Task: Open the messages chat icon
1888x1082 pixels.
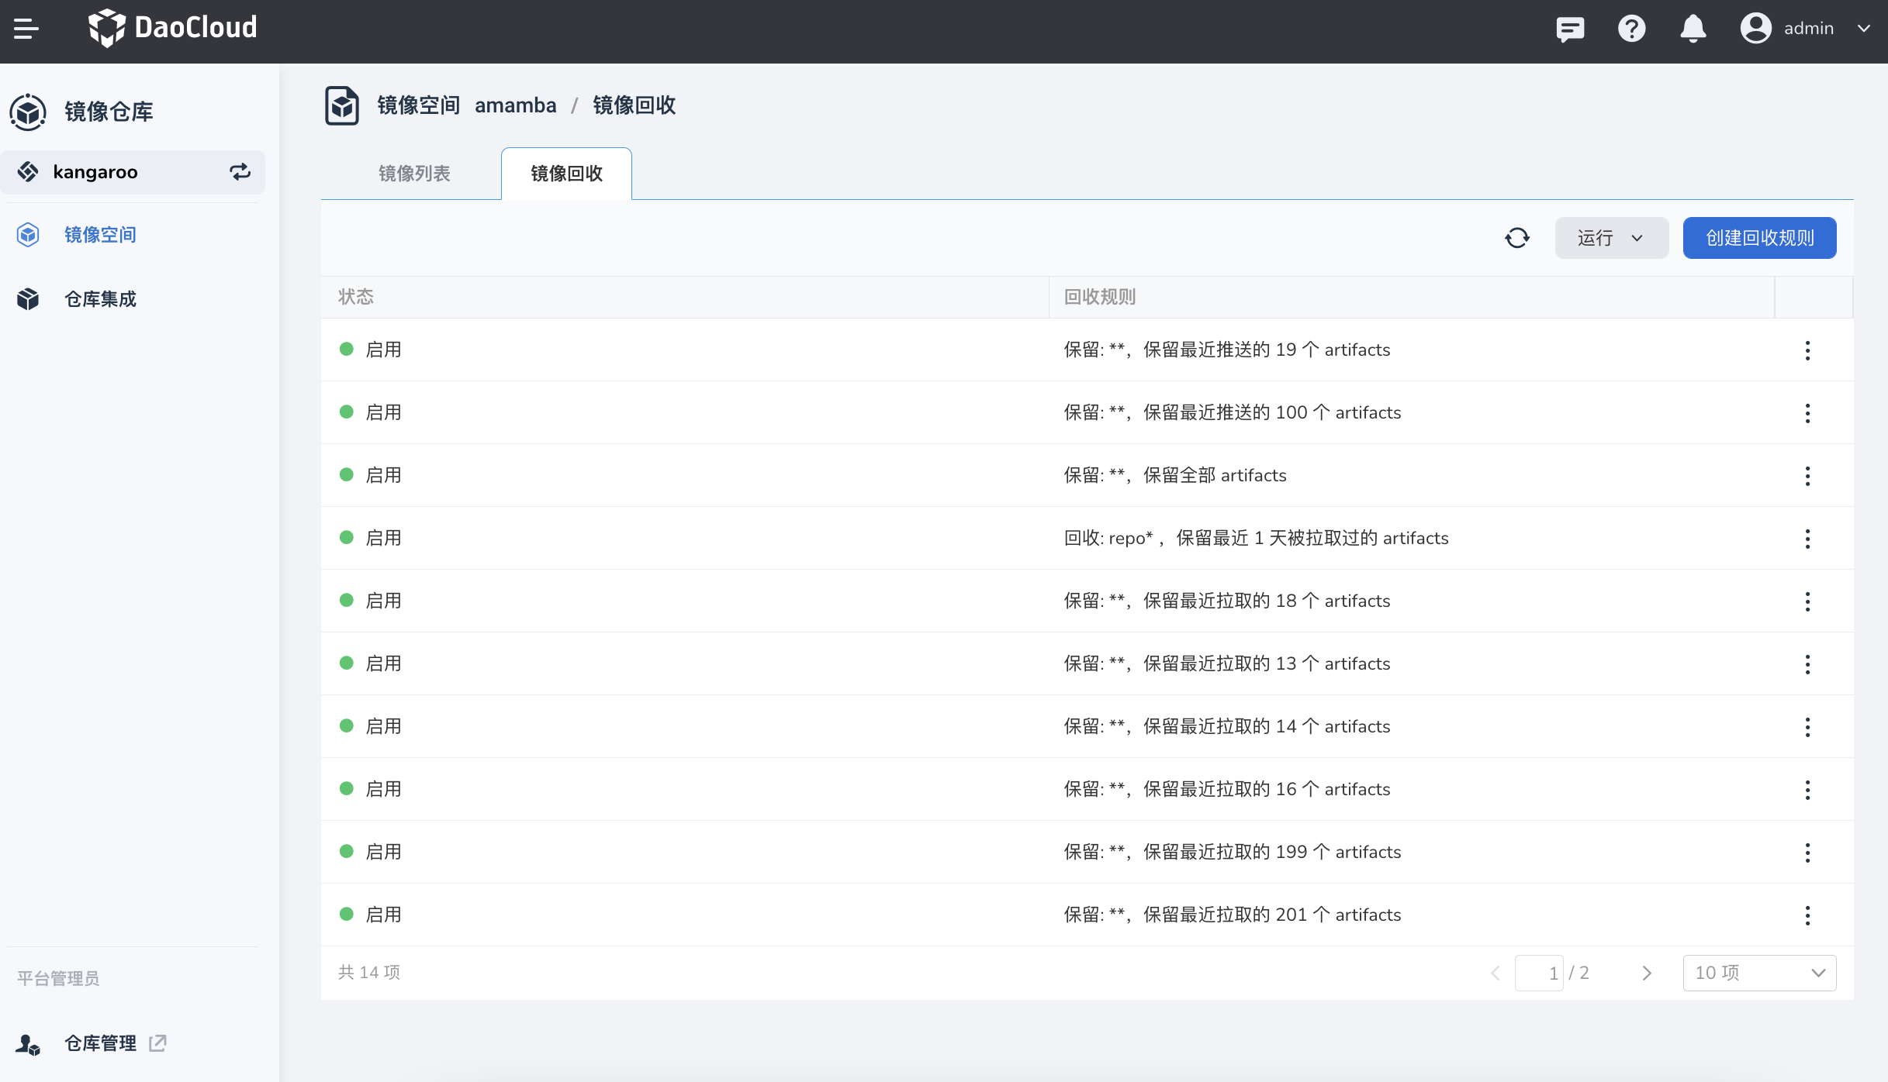Action: 1570,29
